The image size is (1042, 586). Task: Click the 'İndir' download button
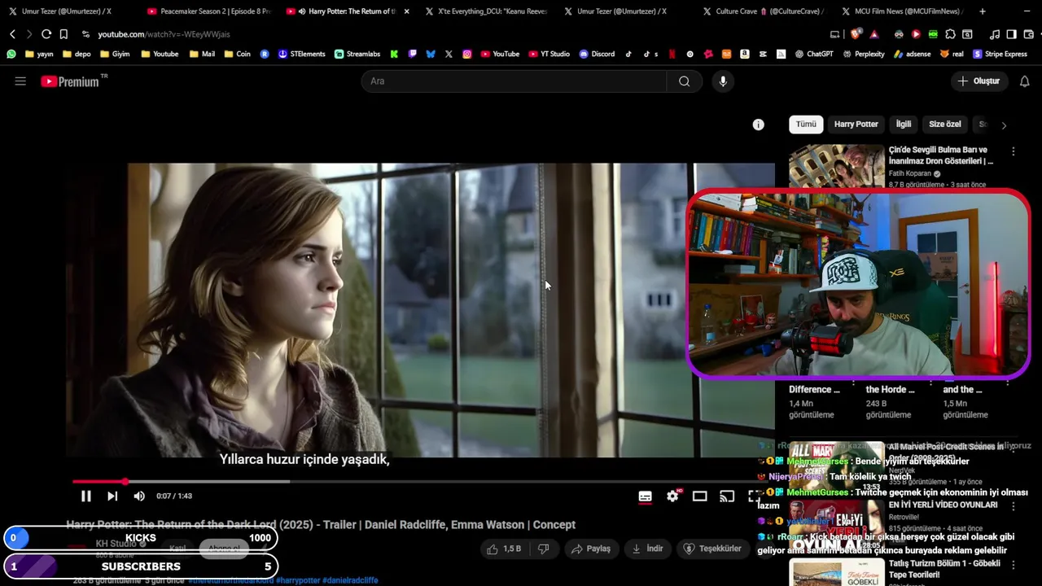(648, 549)
